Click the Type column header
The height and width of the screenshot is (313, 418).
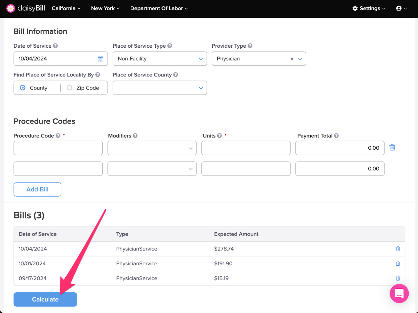(x=122, y=234)
